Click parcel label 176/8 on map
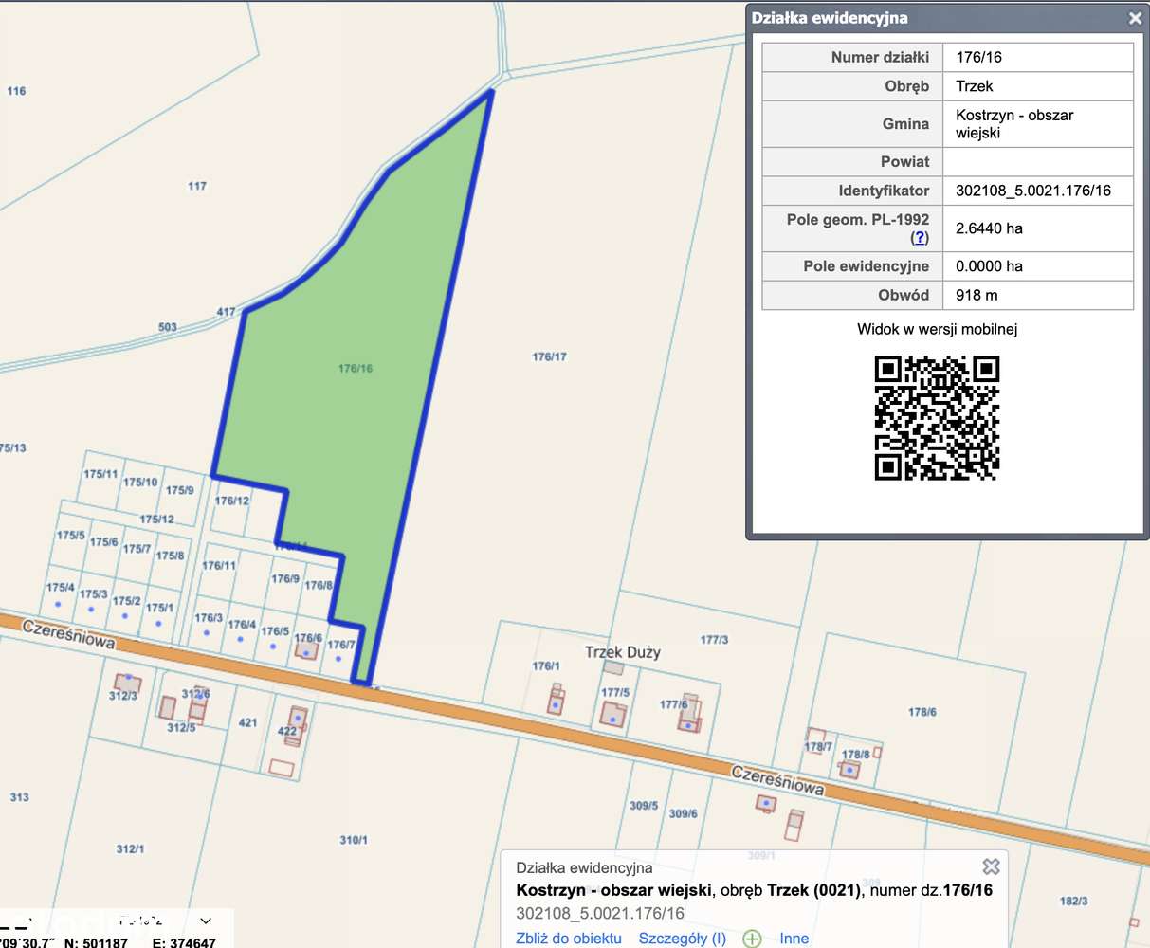The height and width of the screenshot is (948, 1150). (x=319, y=586)
